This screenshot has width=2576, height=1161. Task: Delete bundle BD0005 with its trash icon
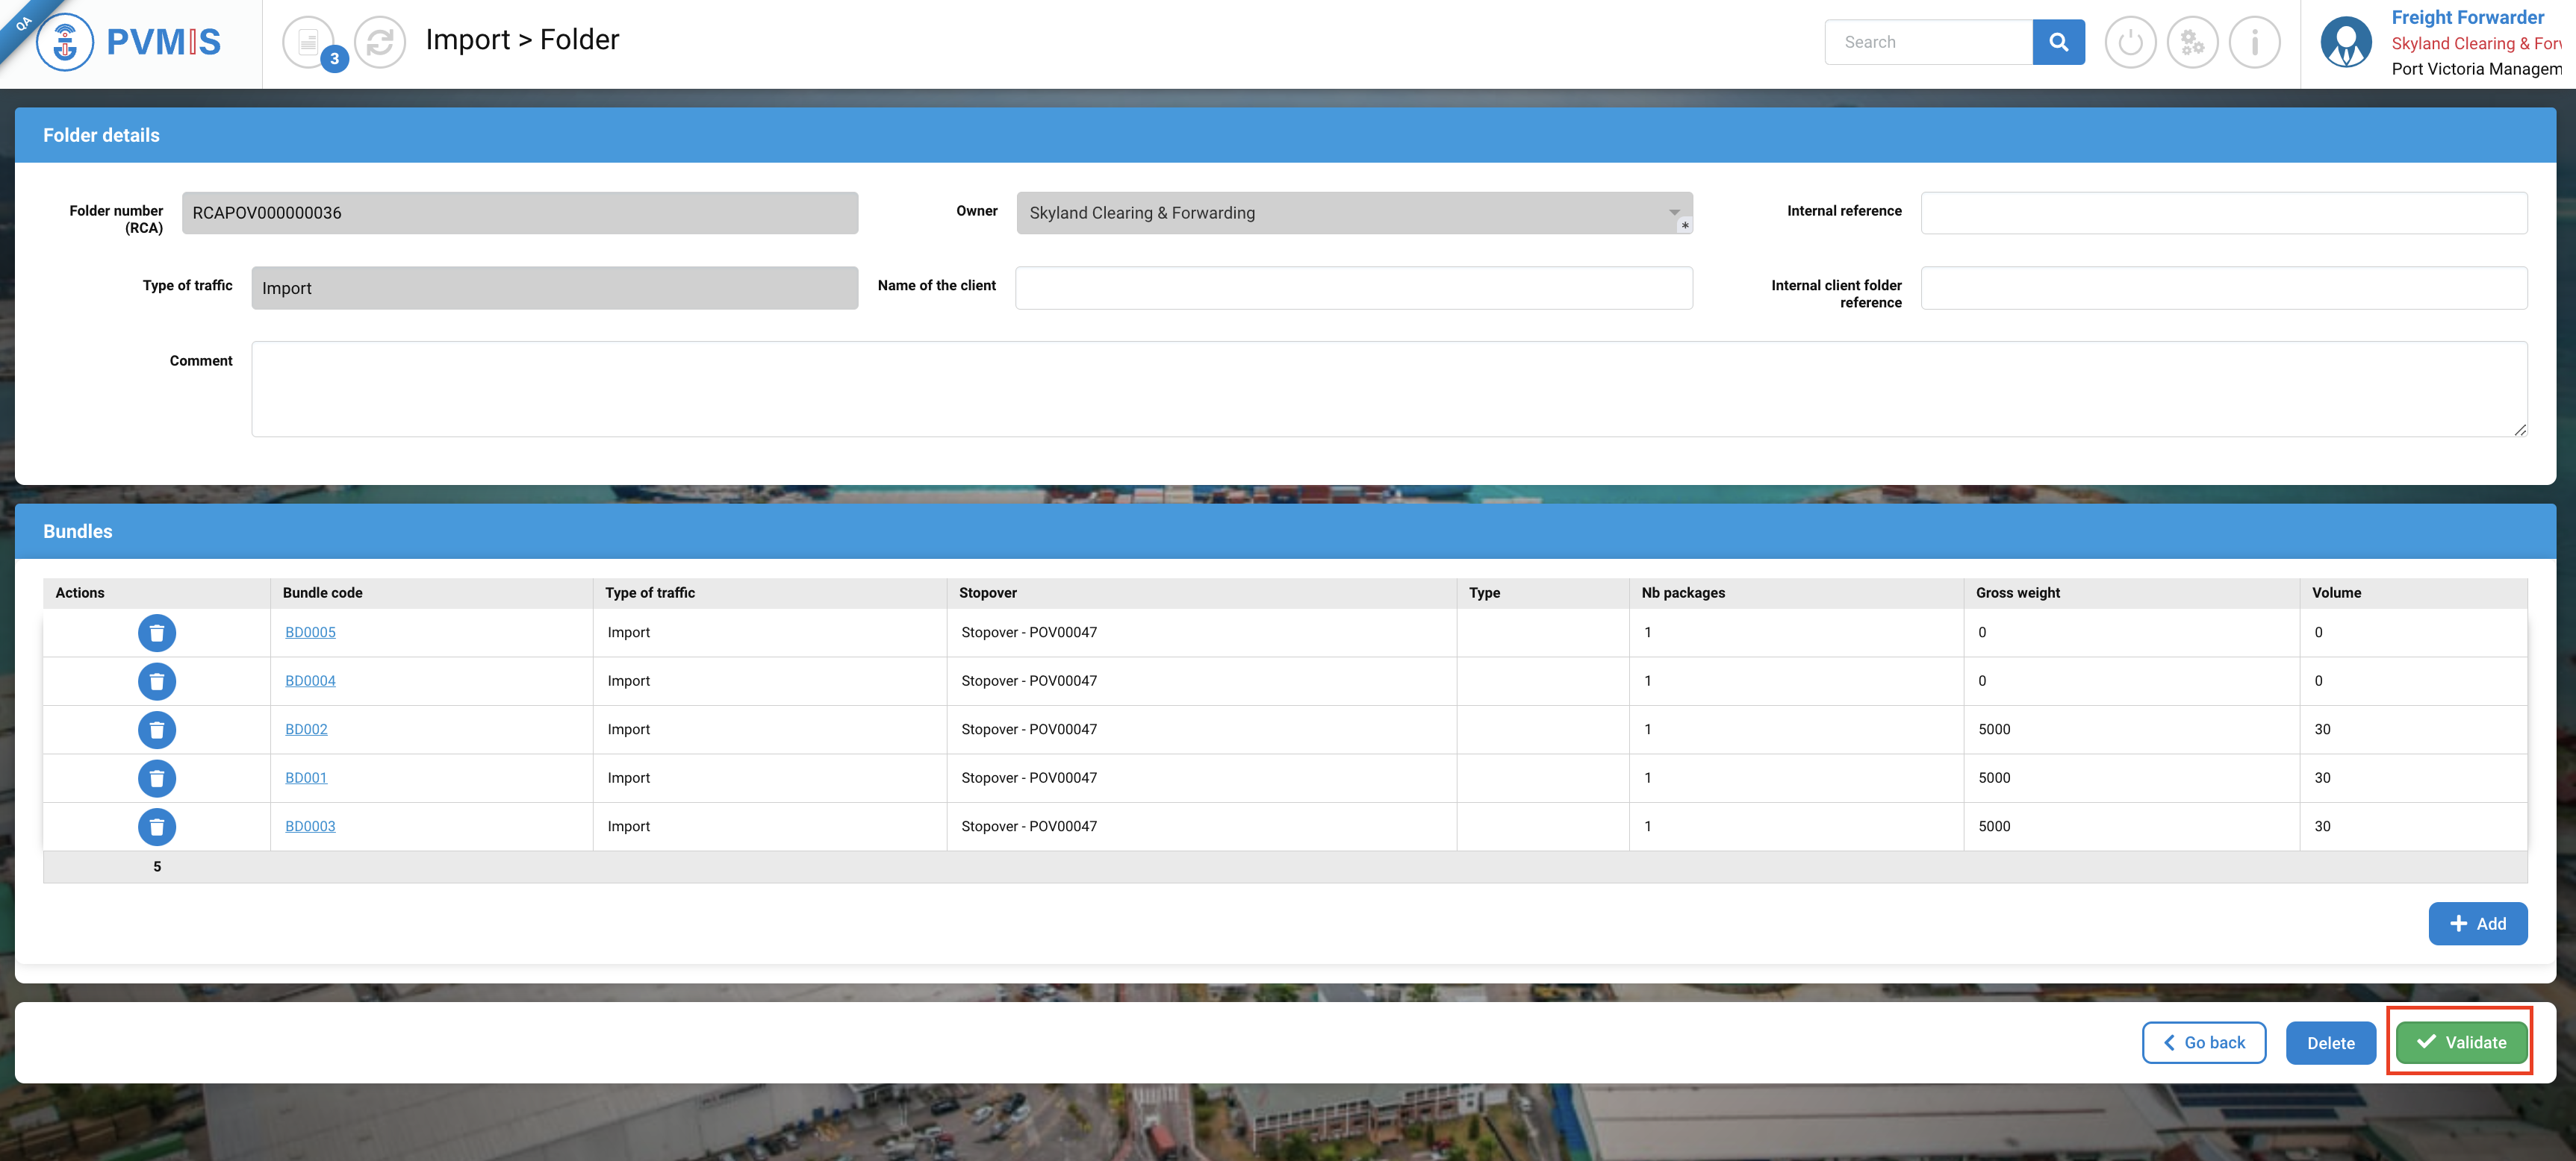pos(157,633)
